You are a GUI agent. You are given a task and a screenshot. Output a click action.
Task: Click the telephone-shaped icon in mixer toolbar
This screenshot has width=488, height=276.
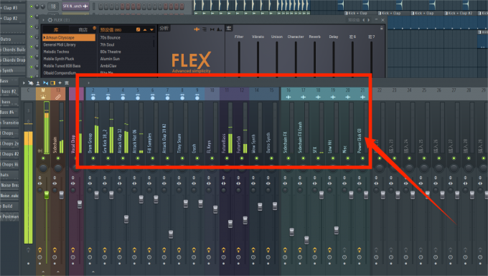point(67,83)
